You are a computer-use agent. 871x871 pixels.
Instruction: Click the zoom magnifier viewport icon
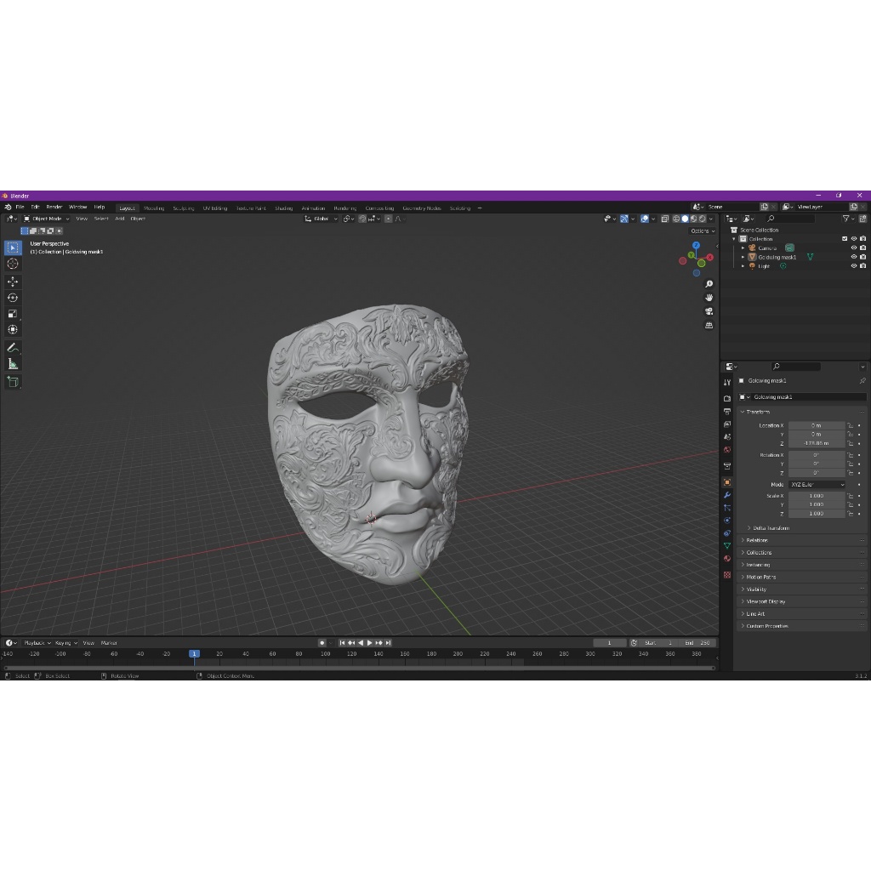tap(709, 284)
